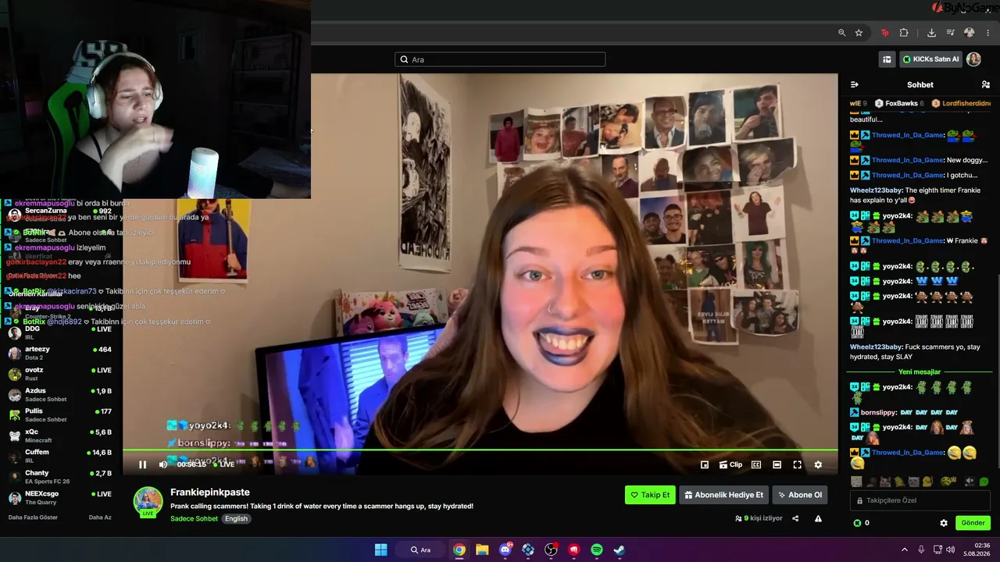Click Abonelik Hediye Et button
Viewport: 1000px width, 562px height.
tap(723, 495)
